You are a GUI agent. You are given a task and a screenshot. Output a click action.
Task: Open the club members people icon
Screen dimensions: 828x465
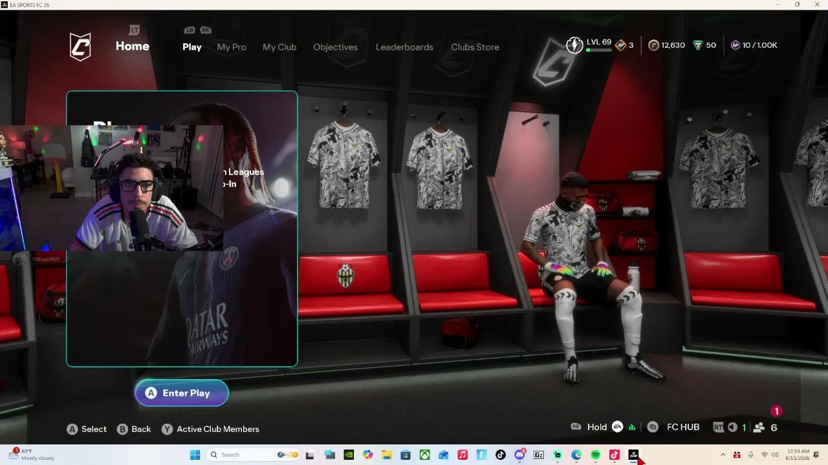[x=759, y=427]
